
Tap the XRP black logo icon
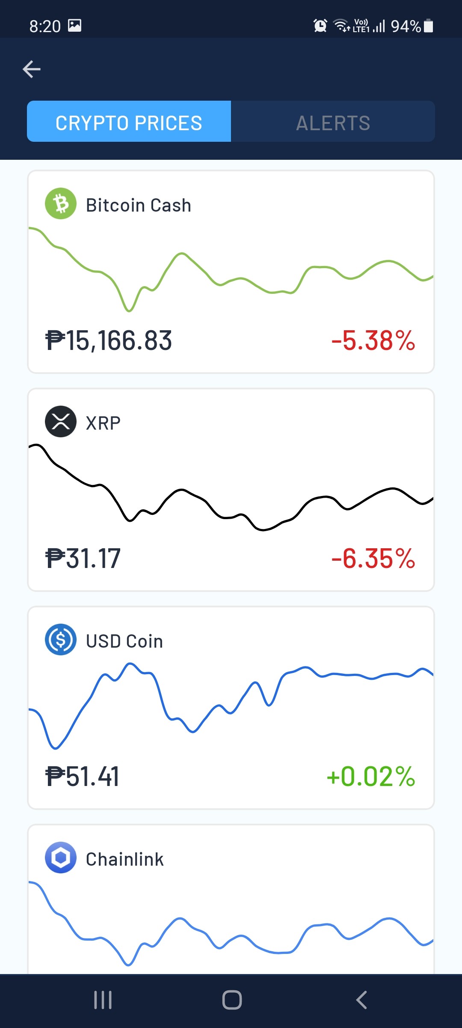(x=61, y=421)
